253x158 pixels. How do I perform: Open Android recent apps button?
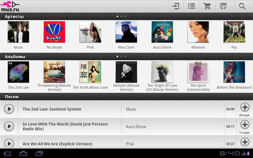coord(39,153)
